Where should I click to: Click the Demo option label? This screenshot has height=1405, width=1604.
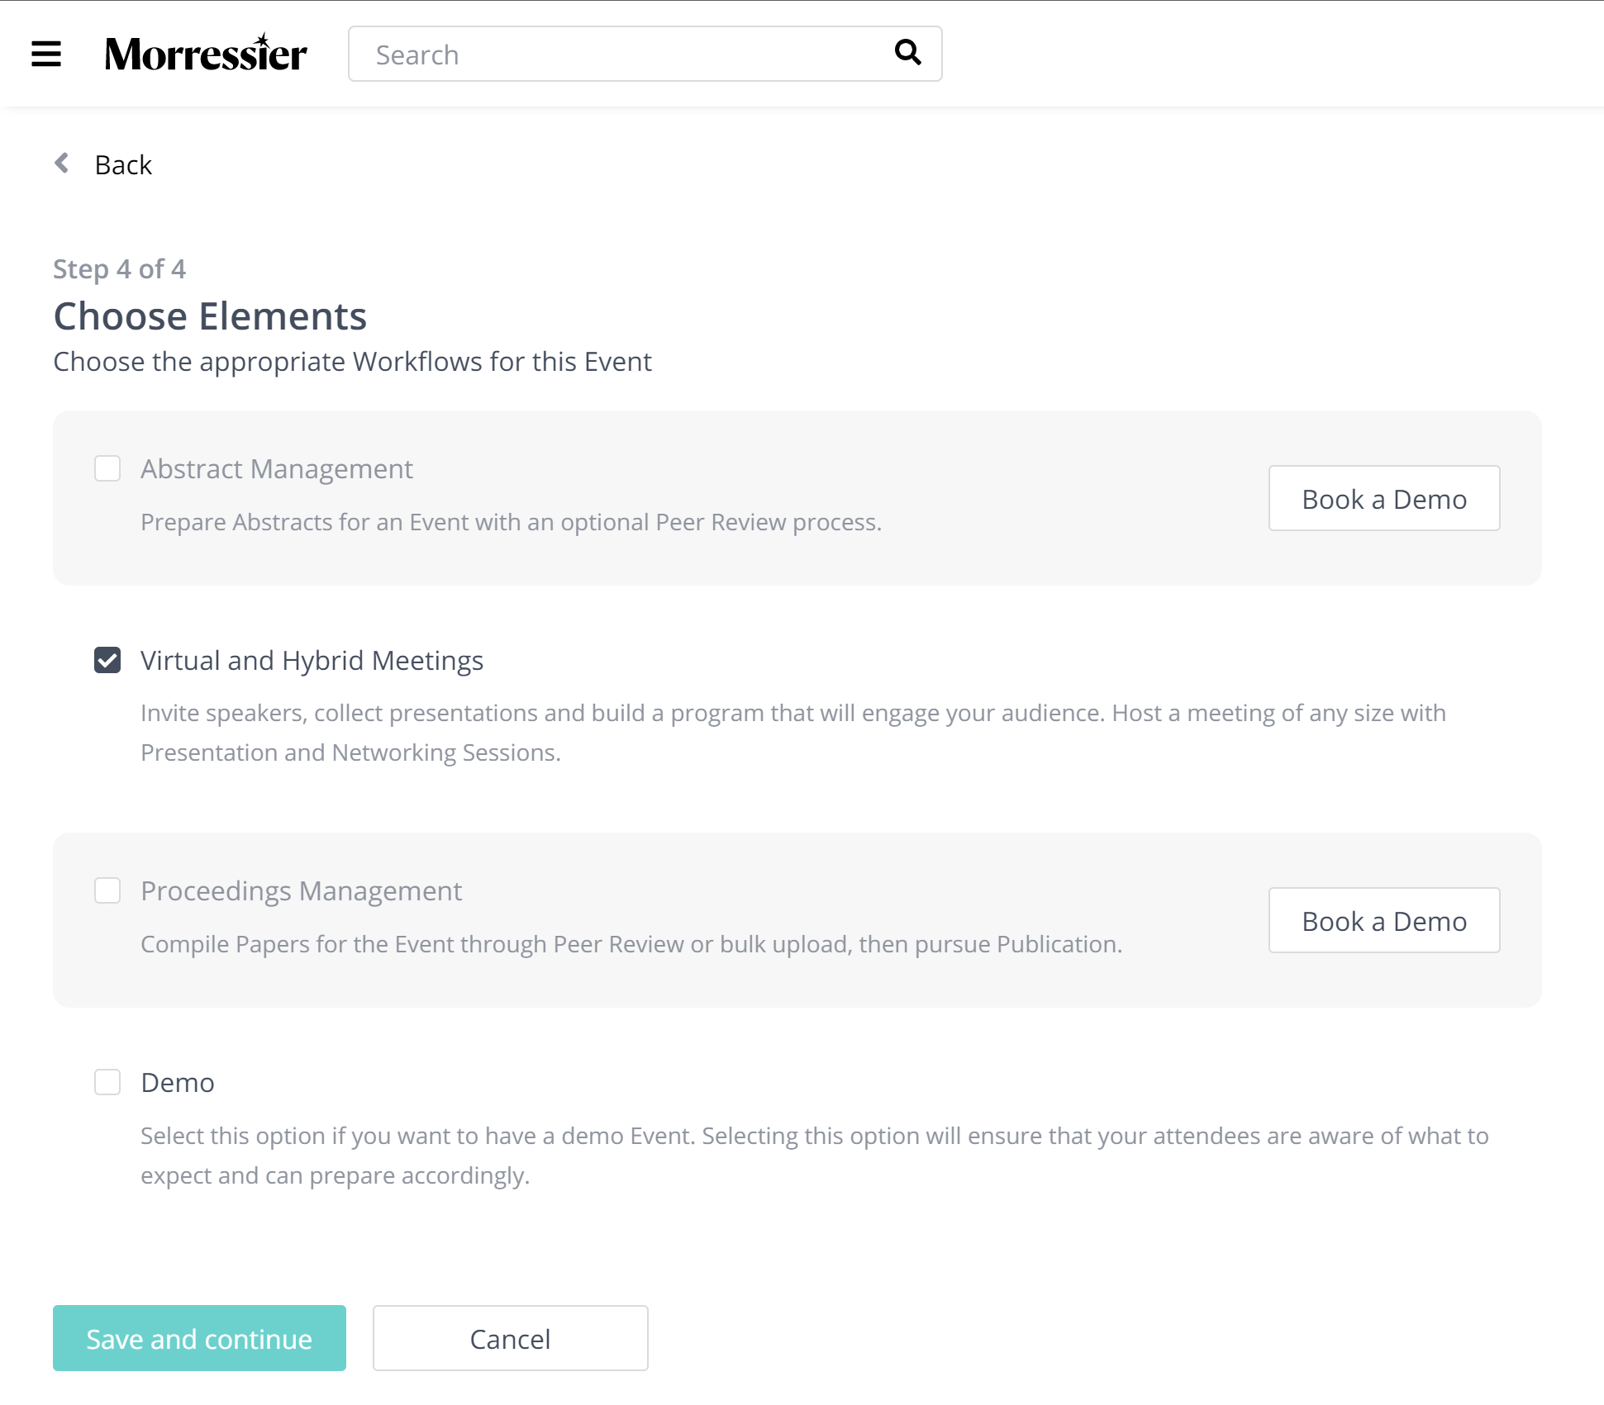coord(178,1083)
